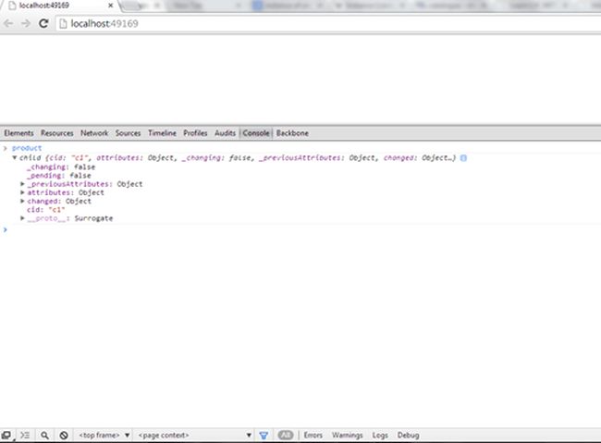Open the Timeline panel tab
Screen dimensions: 601x443
(162, 133)
